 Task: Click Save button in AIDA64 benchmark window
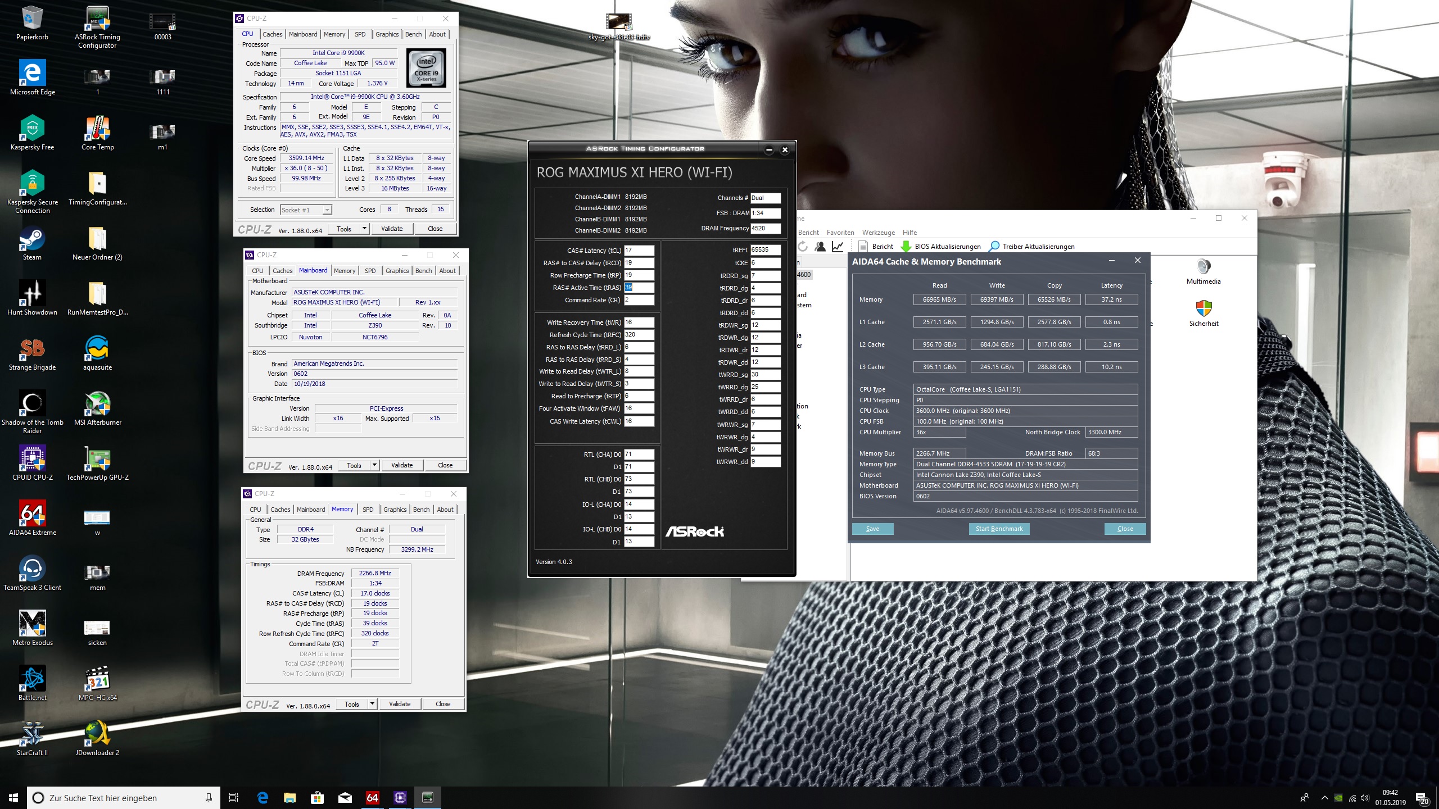point(873,529)
